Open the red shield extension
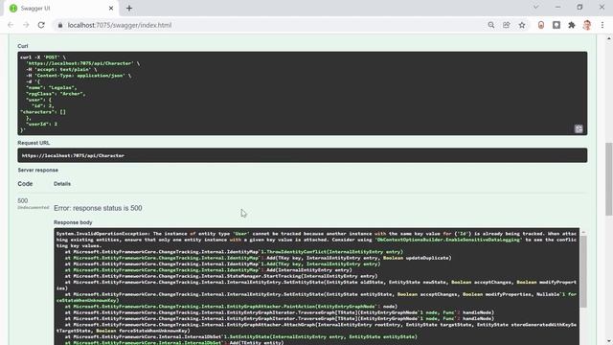Viewport: 613px width, 345px height. (541, 25)
